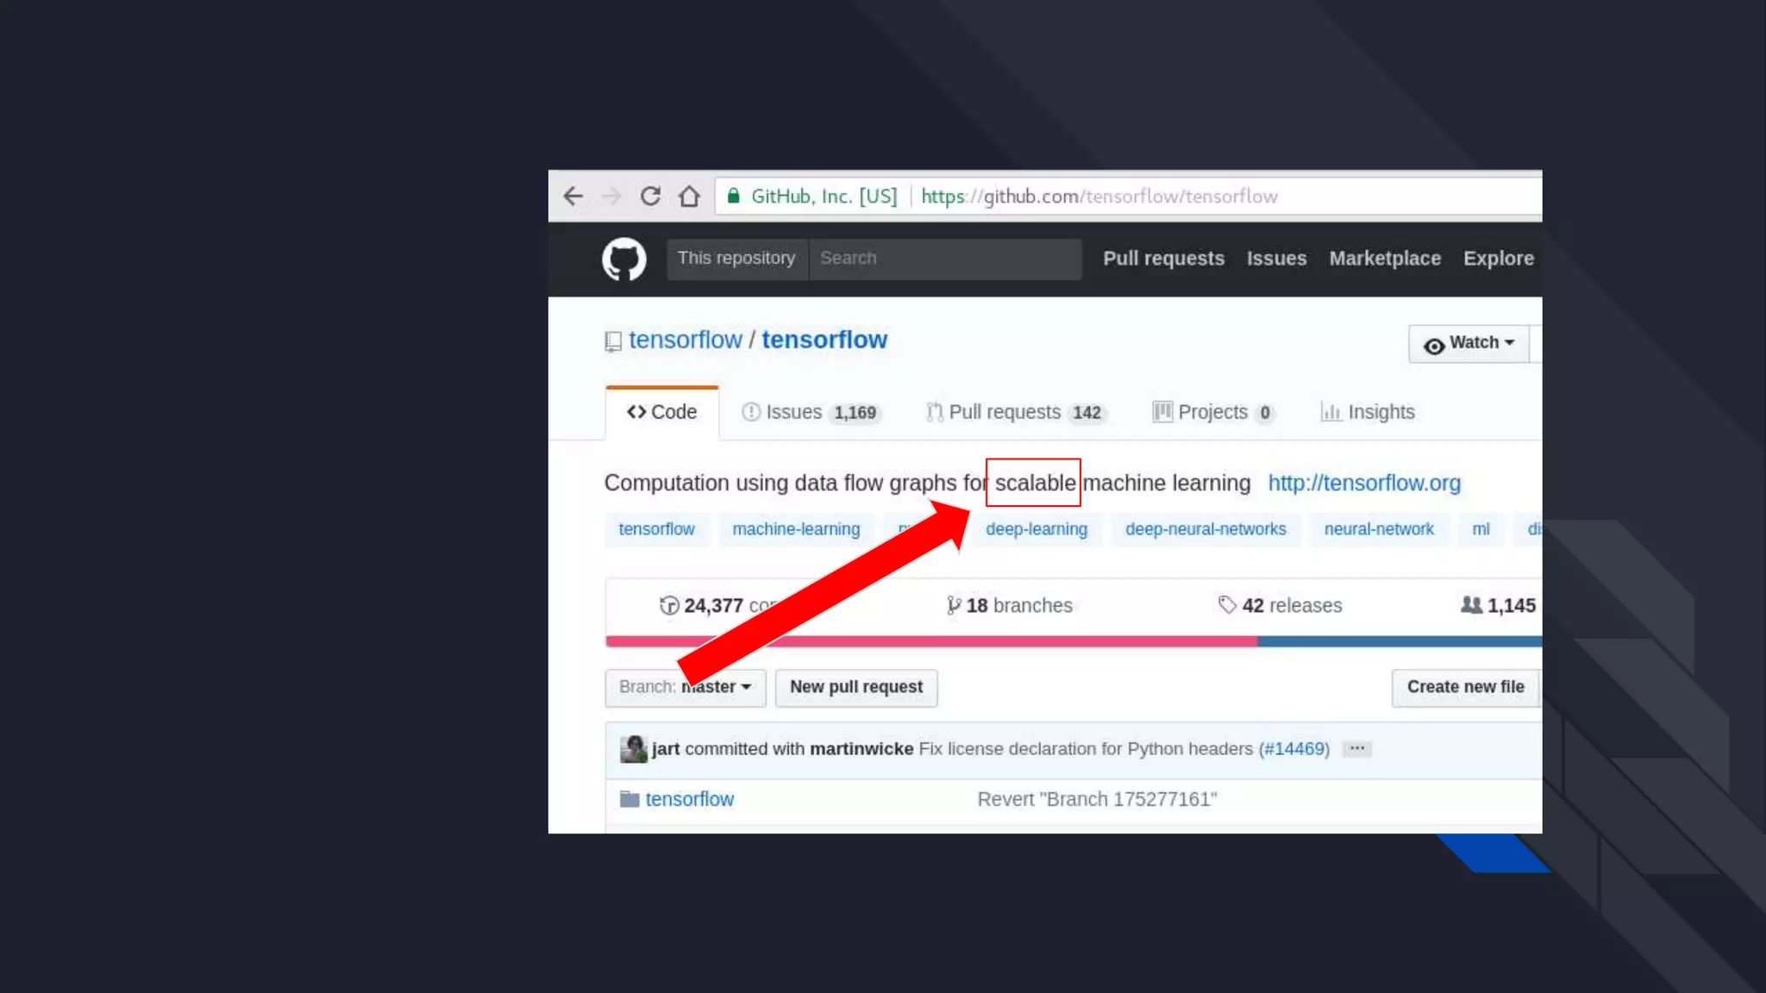This screenshot has height=993, width=1766.
Task: Click the browser forward arrow
Action: point(611,197)
